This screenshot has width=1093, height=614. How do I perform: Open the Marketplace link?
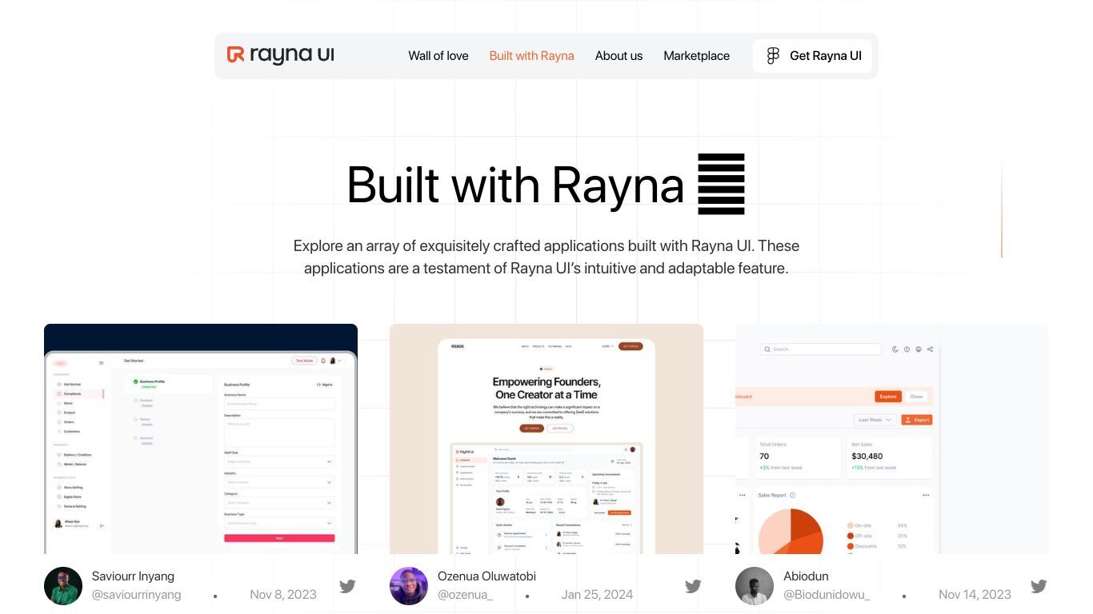tap(696, 56)
